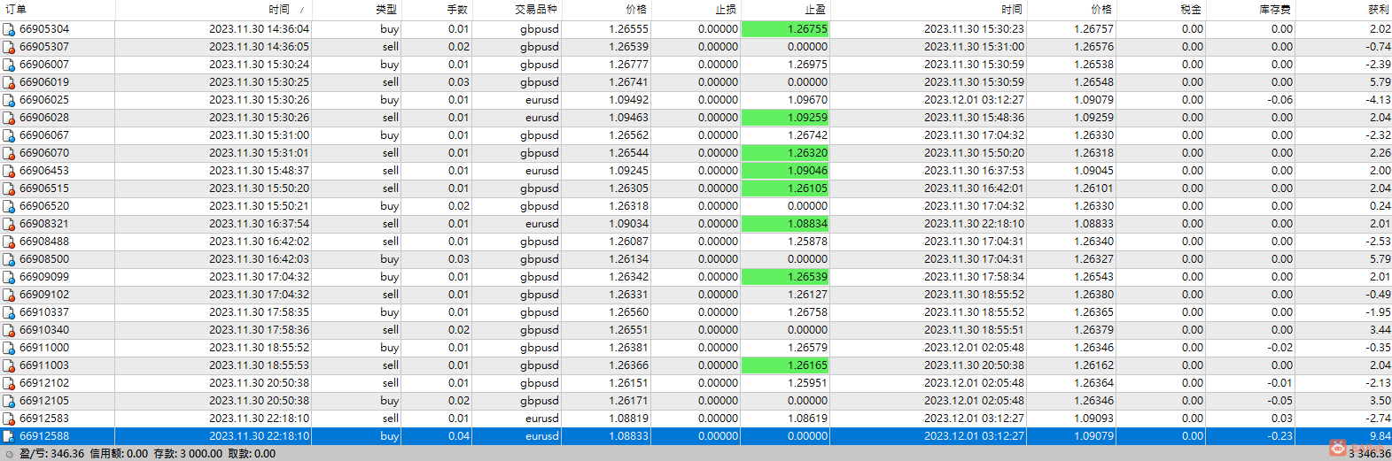This screenshot has height=461, width=1392.
Task: Click the order icon for ticket 66911003
Action: (9, 365)
